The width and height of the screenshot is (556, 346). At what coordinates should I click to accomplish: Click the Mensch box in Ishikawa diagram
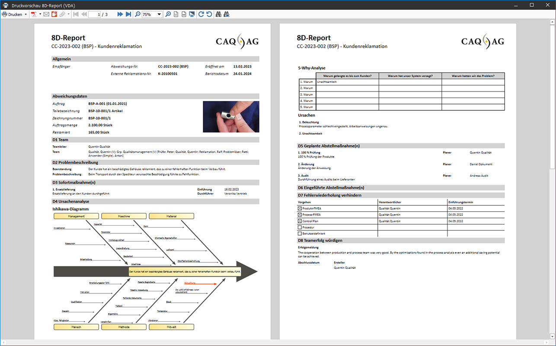pos(77,327)
